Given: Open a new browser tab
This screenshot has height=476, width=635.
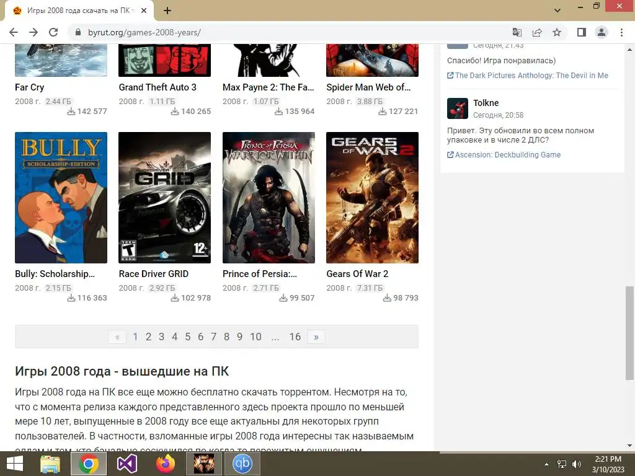Looking at the screenshot, I should click(x=167, y=11).
